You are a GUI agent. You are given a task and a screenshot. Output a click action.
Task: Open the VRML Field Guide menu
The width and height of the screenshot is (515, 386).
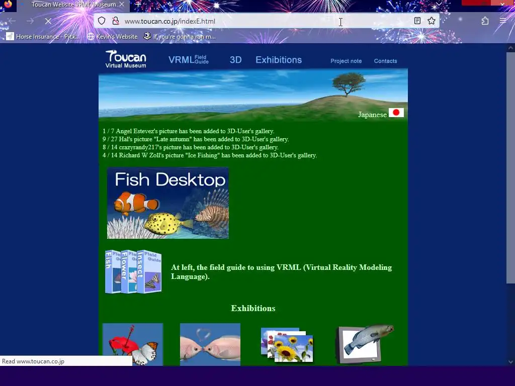[x=189, y=60]
